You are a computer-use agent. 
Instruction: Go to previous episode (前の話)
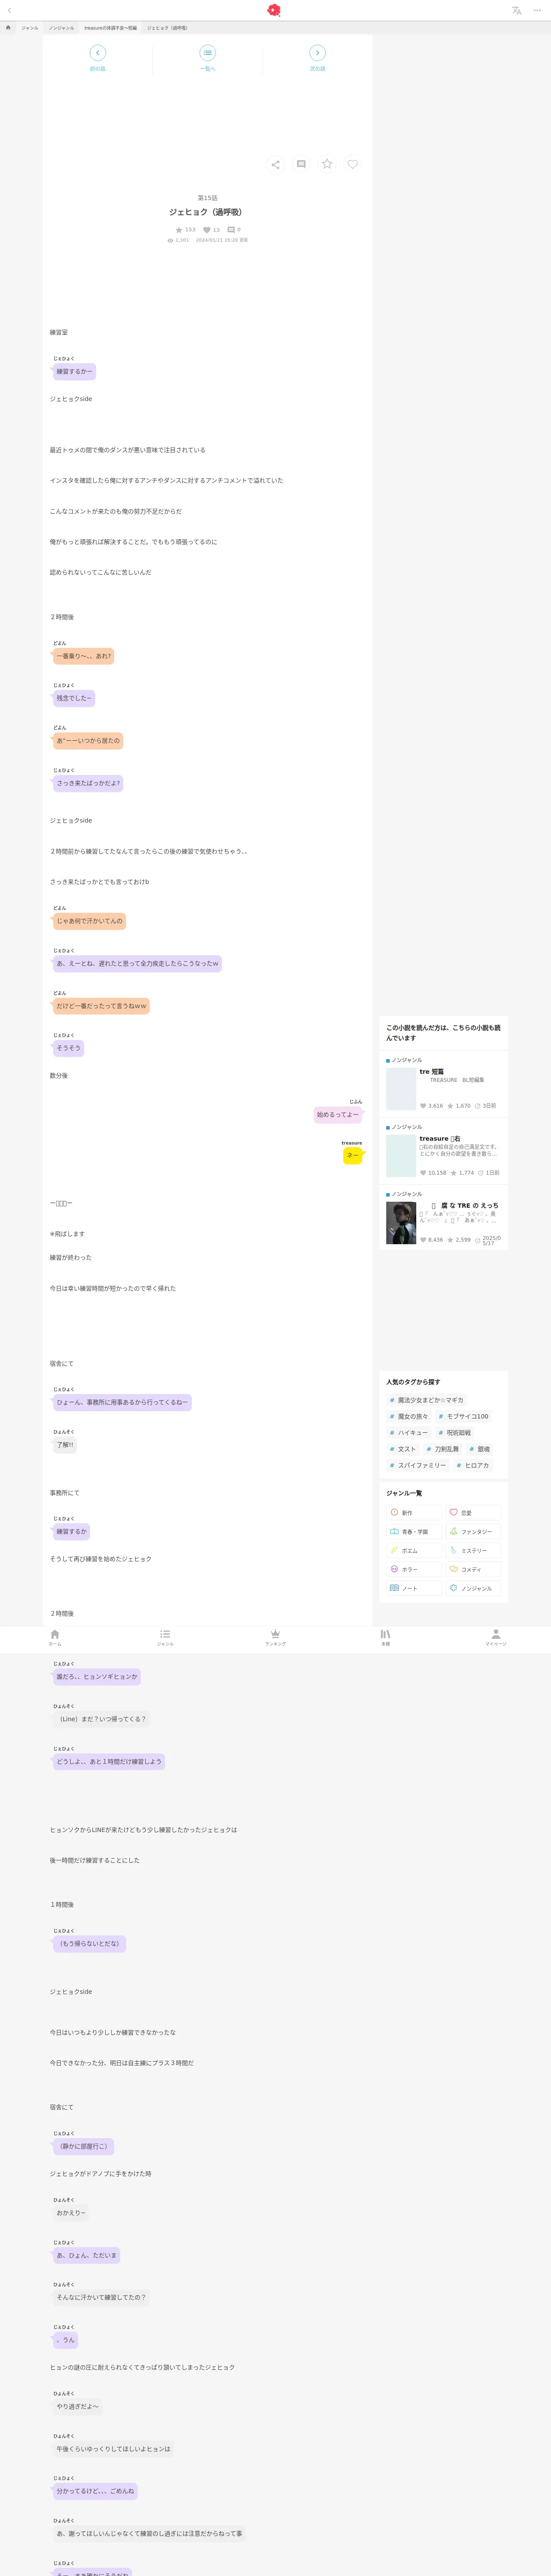tap(97, 58)
